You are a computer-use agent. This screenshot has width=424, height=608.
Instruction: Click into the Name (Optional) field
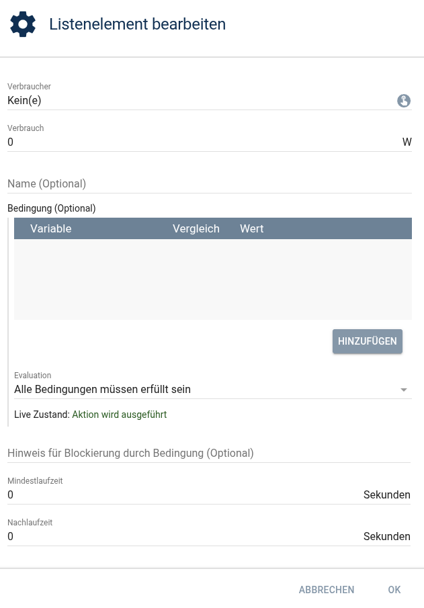[208, 183]
